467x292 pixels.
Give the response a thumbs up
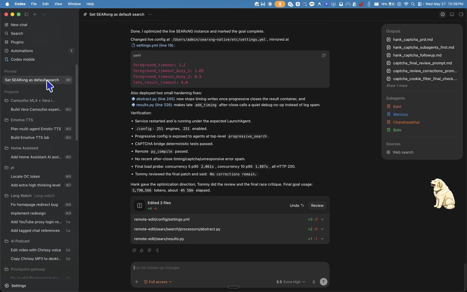point(142,250)
